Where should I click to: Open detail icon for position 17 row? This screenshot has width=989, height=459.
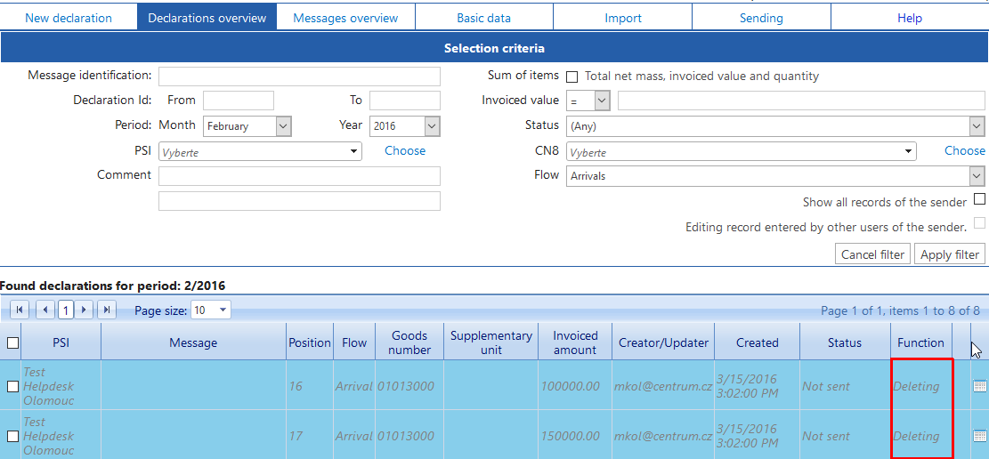point(979,436)
